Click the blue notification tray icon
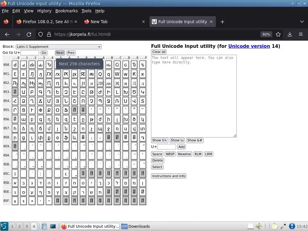Viewport: 308px width, 231px height. [292, 226]
